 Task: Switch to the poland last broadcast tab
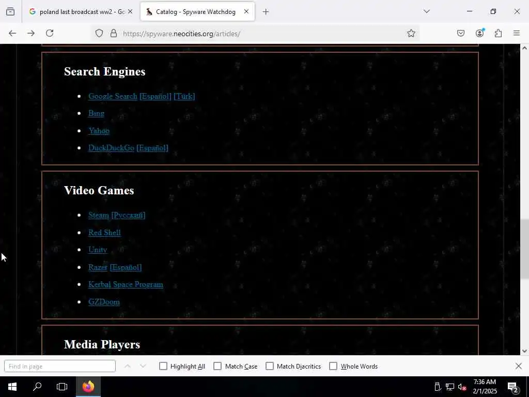[82, 12]
